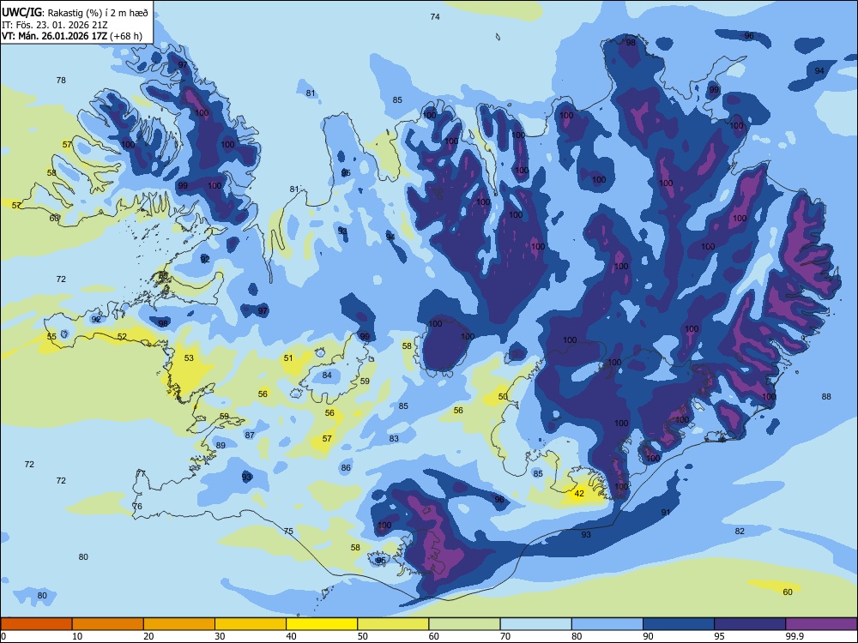Select the 95–99.9 dark navy legend swatch

click(x=750, y=624)
